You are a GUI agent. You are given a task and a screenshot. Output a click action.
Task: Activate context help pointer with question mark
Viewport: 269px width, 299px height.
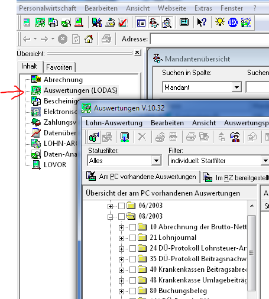202,22
